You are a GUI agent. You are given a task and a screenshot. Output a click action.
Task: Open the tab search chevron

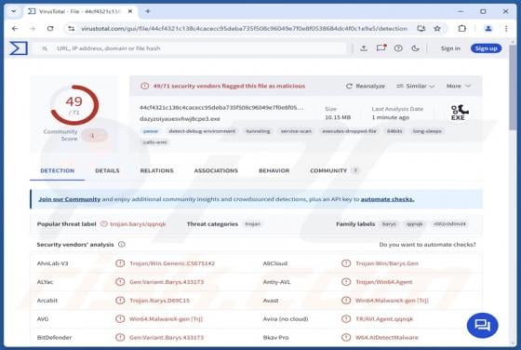pos(14,11)
